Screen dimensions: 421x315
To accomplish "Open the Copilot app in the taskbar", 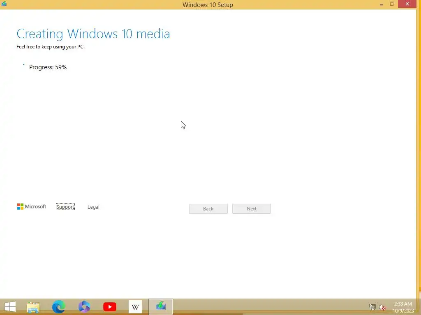I will tap(84, 307).
